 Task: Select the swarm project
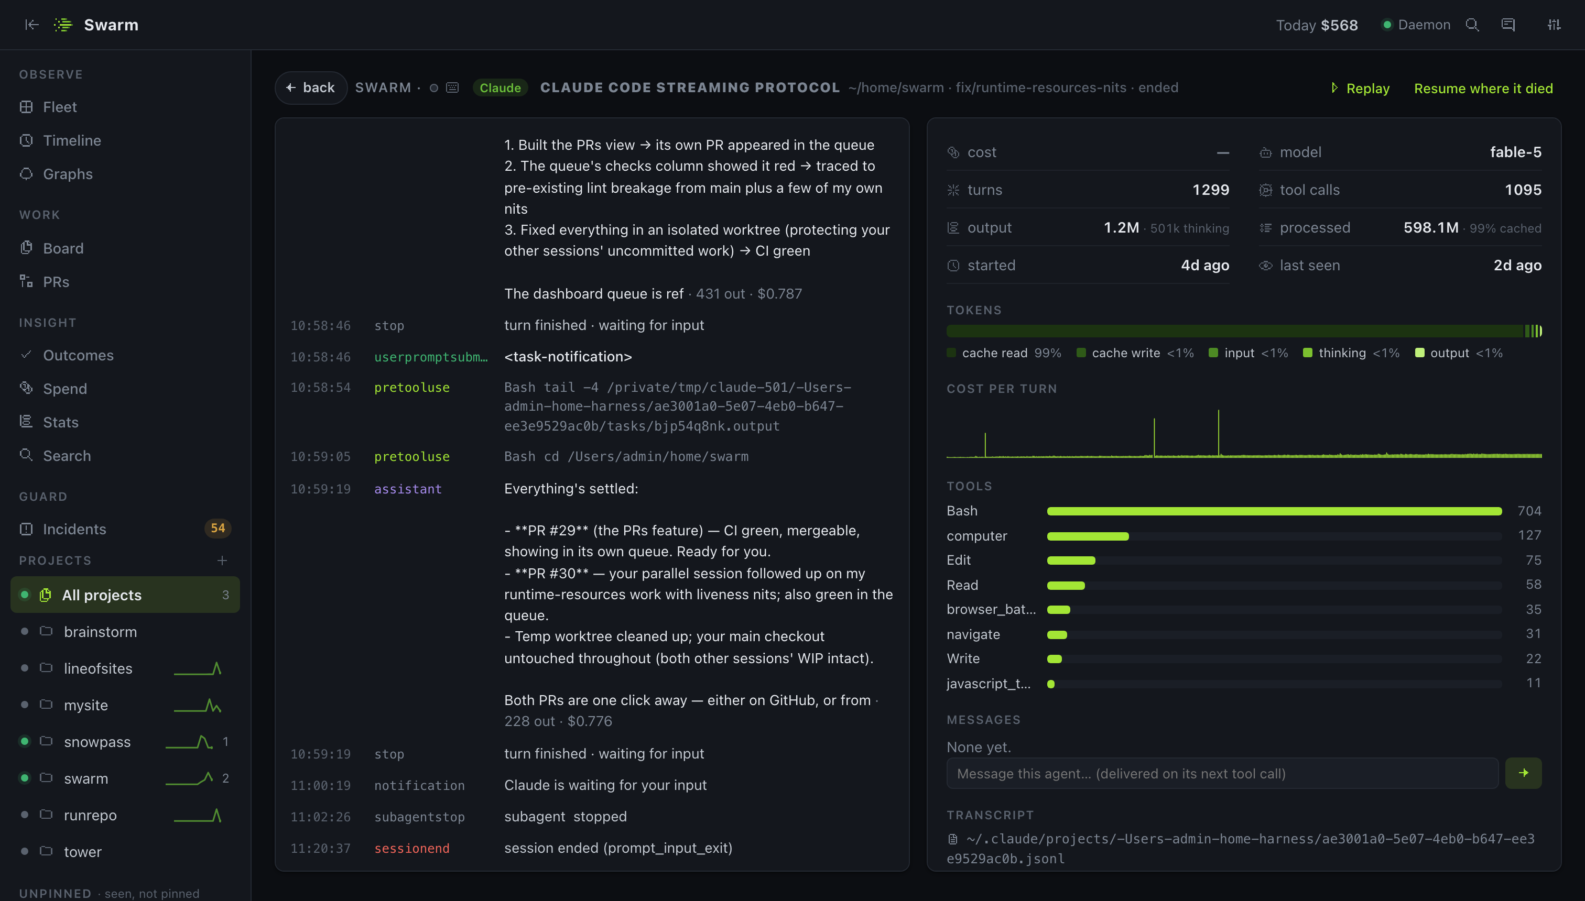click(124, 778)
